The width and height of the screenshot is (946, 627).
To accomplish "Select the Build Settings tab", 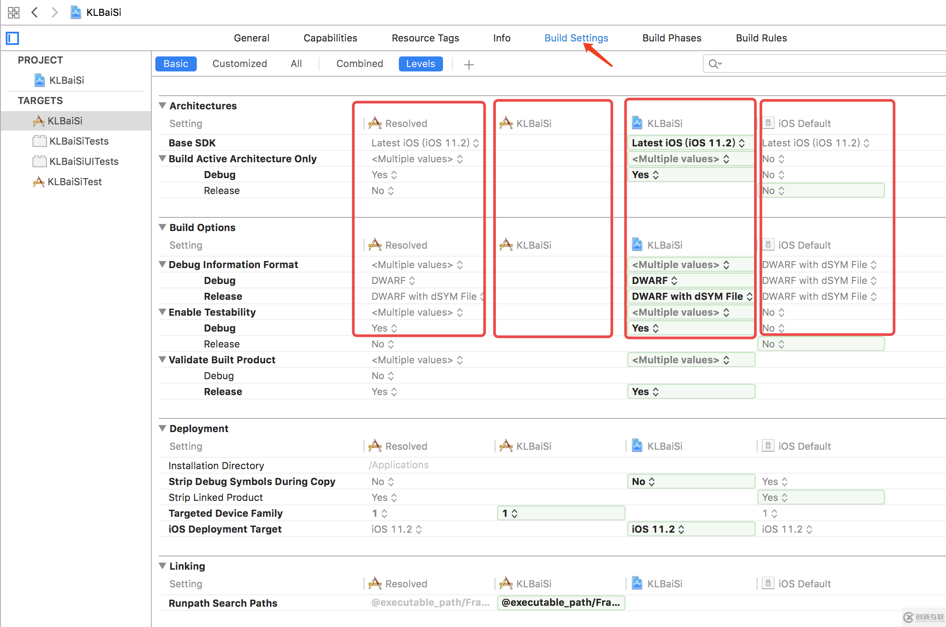I will click(x=575, y=37).
